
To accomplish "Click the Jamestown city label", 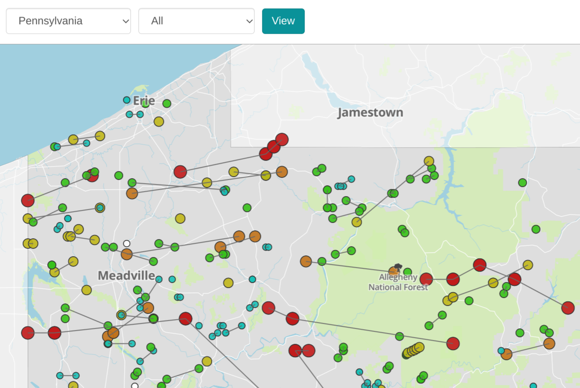I will point(370,113).
